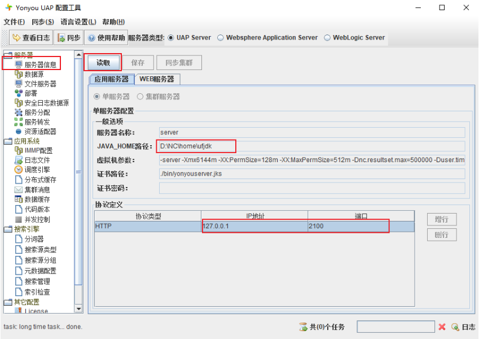This screenshot has height=339, width=479.
Task: Switch to WEB服务器 tab
Action: [157, 79]
